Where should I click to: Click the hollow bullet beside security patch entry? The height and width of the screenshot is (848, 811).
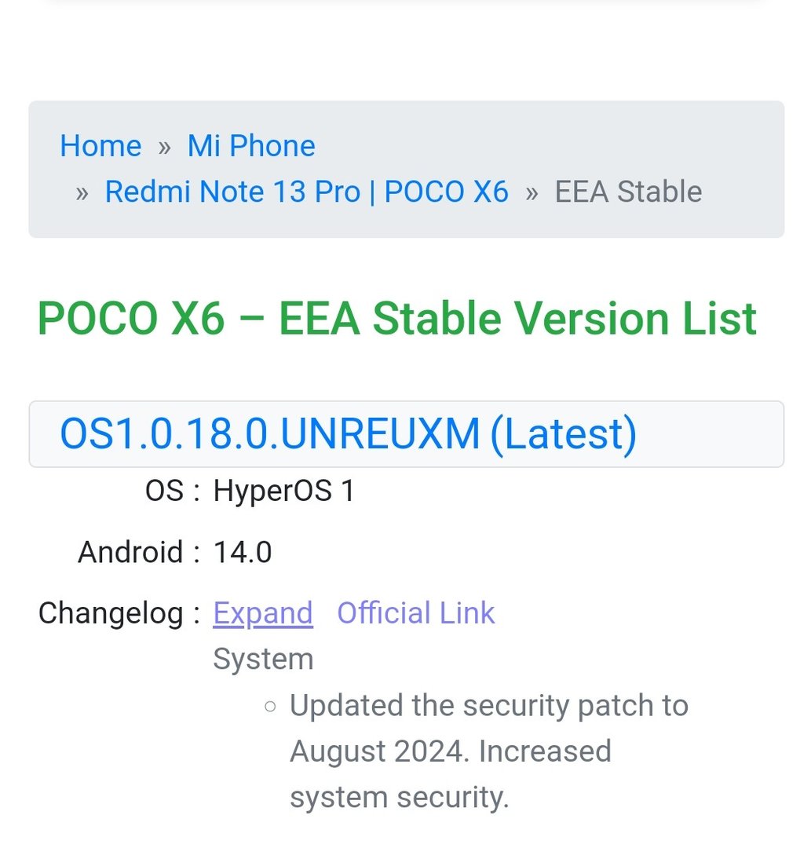[270, 706]
